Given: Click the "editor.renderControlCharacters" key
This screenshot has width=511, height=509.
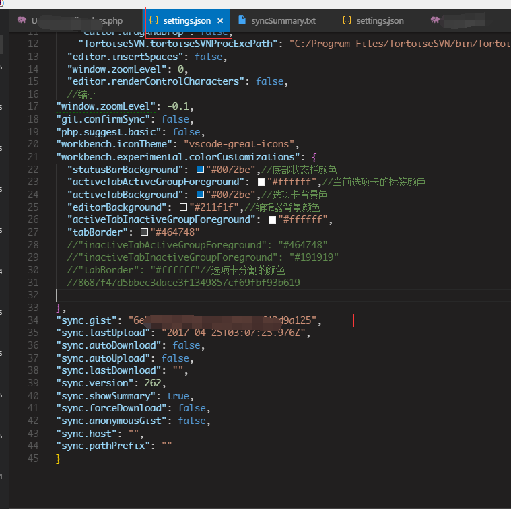Looking at the screenshot, I should pyautogui.click(x=156, y=81).
